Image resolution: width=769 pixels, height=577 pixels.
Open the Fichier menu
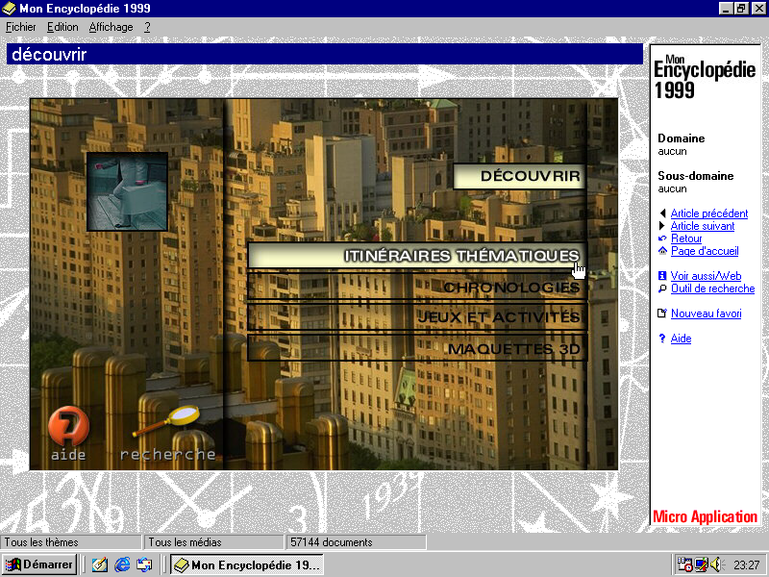pos(20,27)
